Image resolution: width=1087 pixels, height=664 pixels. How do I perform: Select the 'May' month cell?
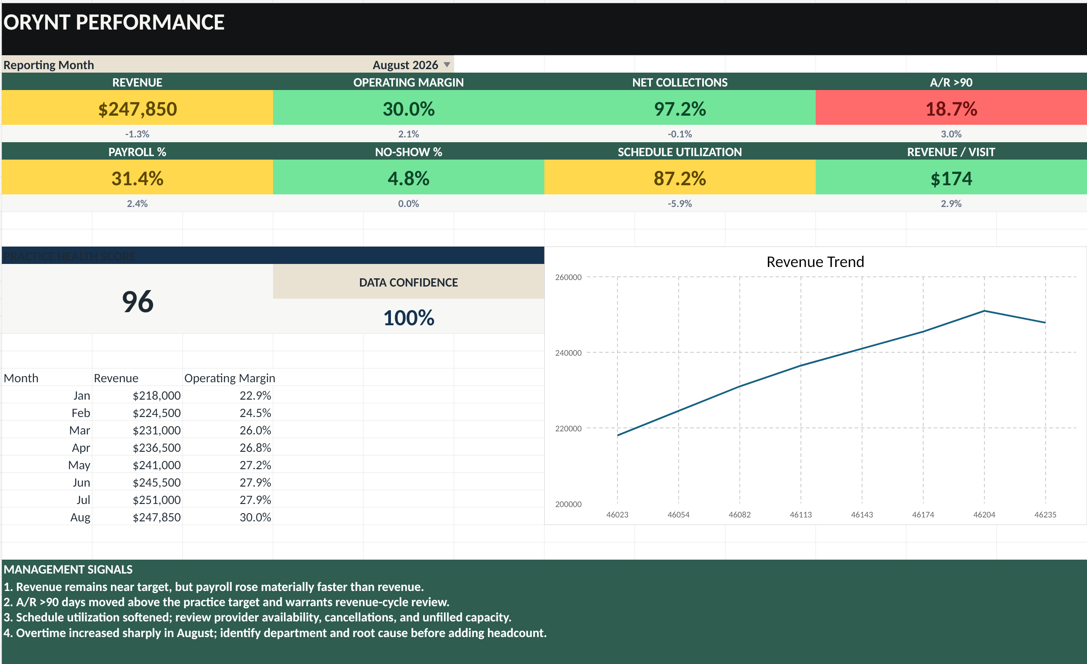click(x=47, y=465)
